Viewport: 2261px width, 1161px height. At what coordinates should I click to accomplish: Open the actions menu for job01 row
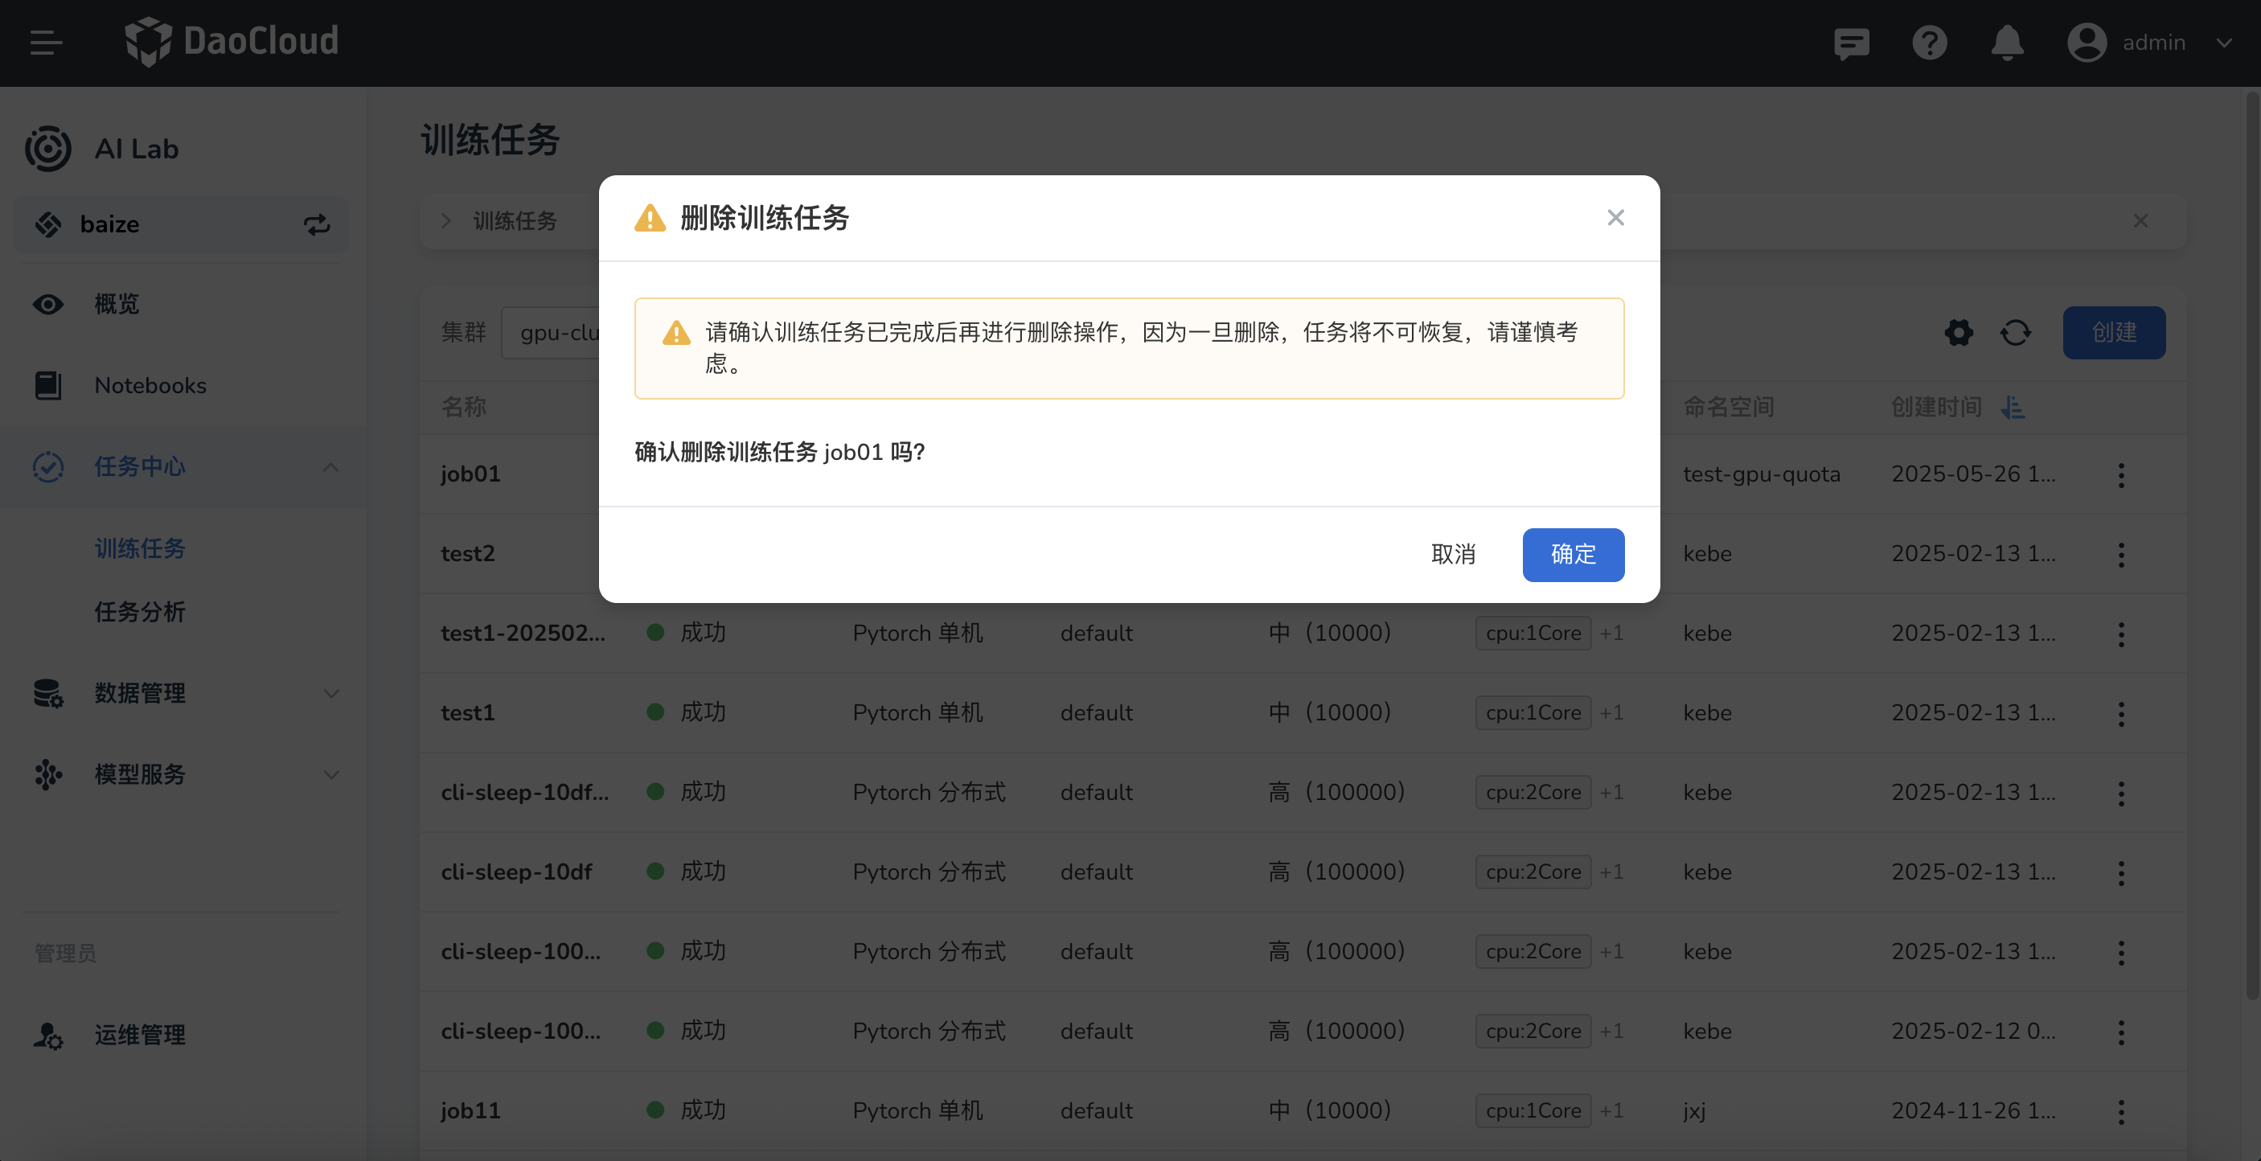(x=2121, y=474)
